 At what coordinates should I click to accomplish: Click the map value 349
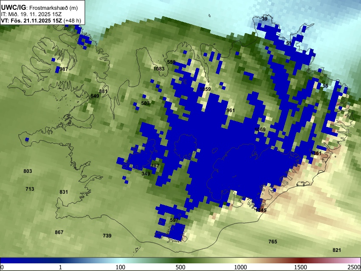(x=146, y=174)
